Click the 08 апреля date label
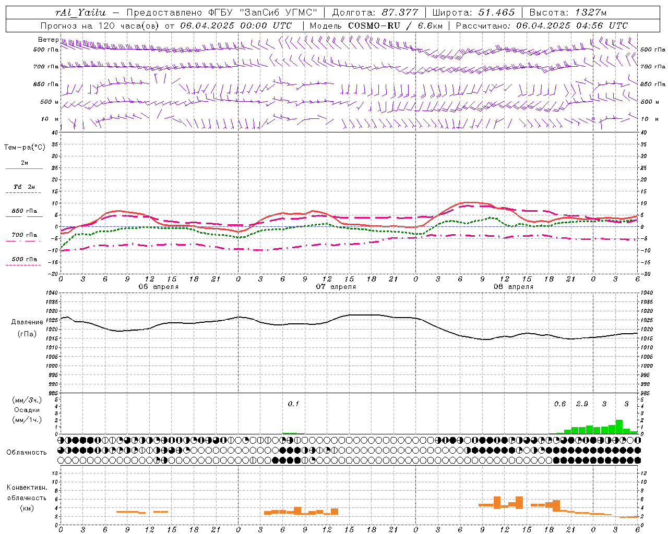This screenshot has width=668, height=534. (x=514, y=287)
